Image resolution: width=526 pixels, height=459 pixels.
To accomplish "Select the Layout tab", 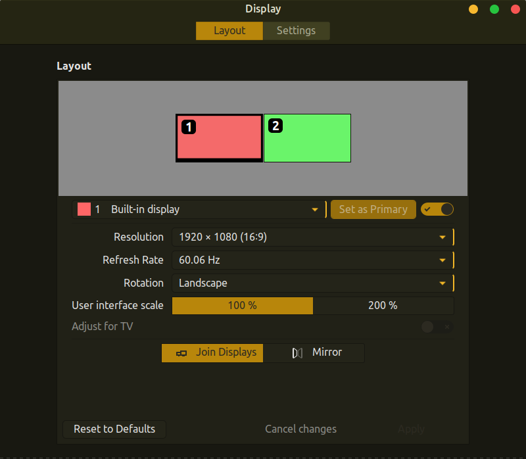I will [x=229, y=30].
